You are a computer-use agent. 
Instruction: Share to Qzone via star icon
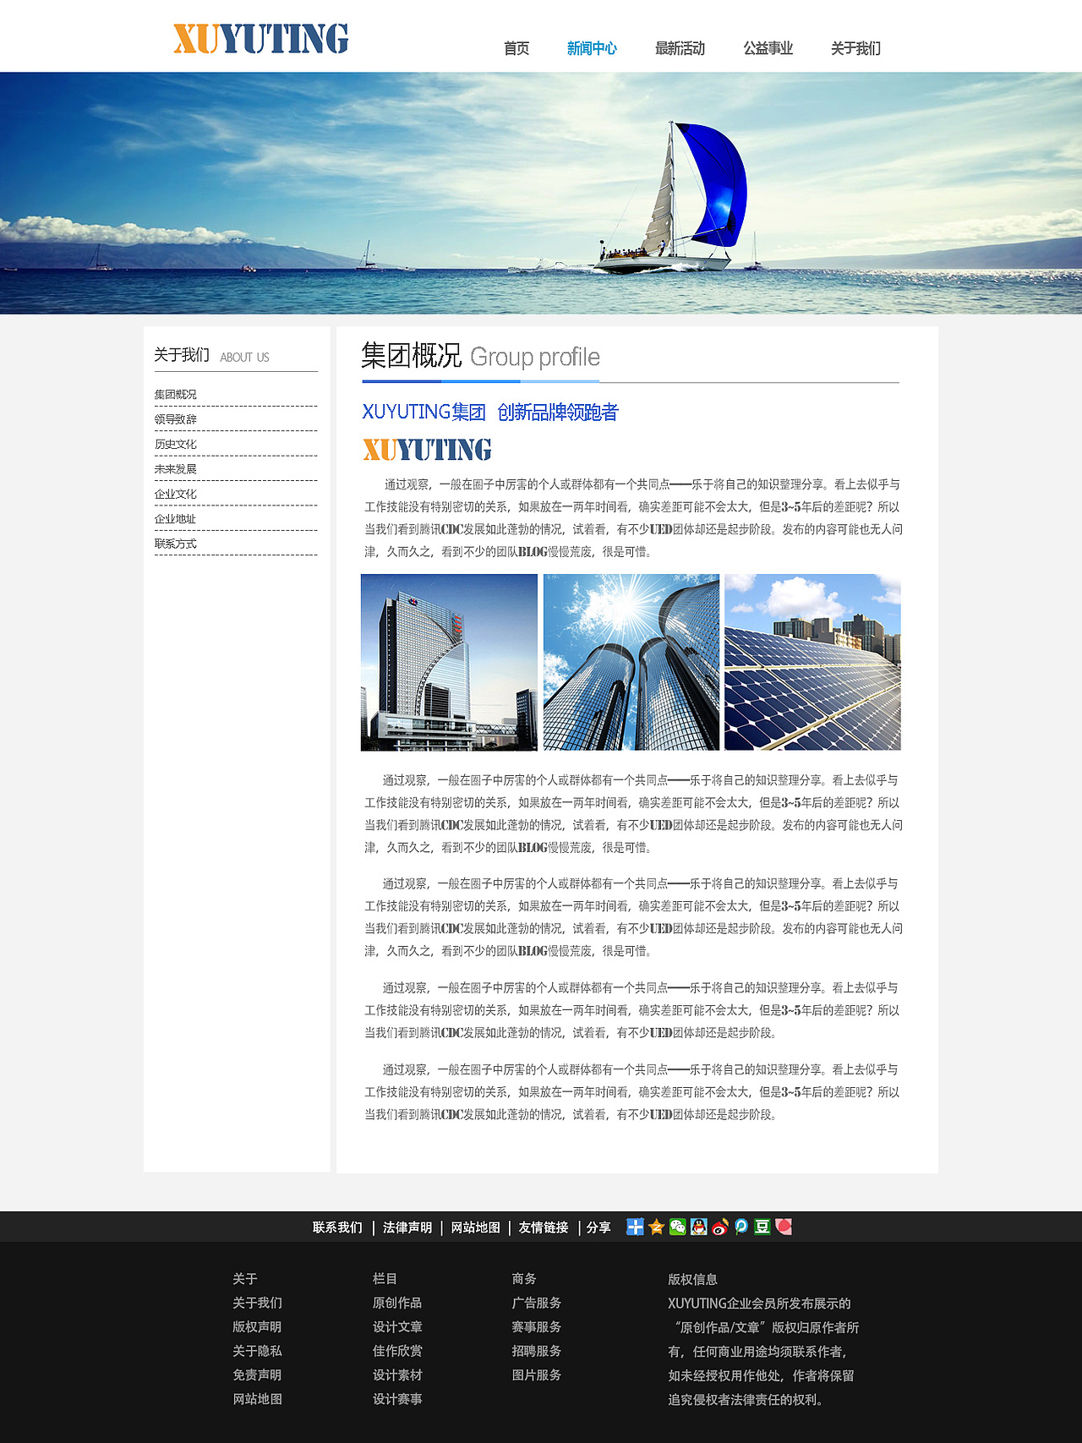656,1227
